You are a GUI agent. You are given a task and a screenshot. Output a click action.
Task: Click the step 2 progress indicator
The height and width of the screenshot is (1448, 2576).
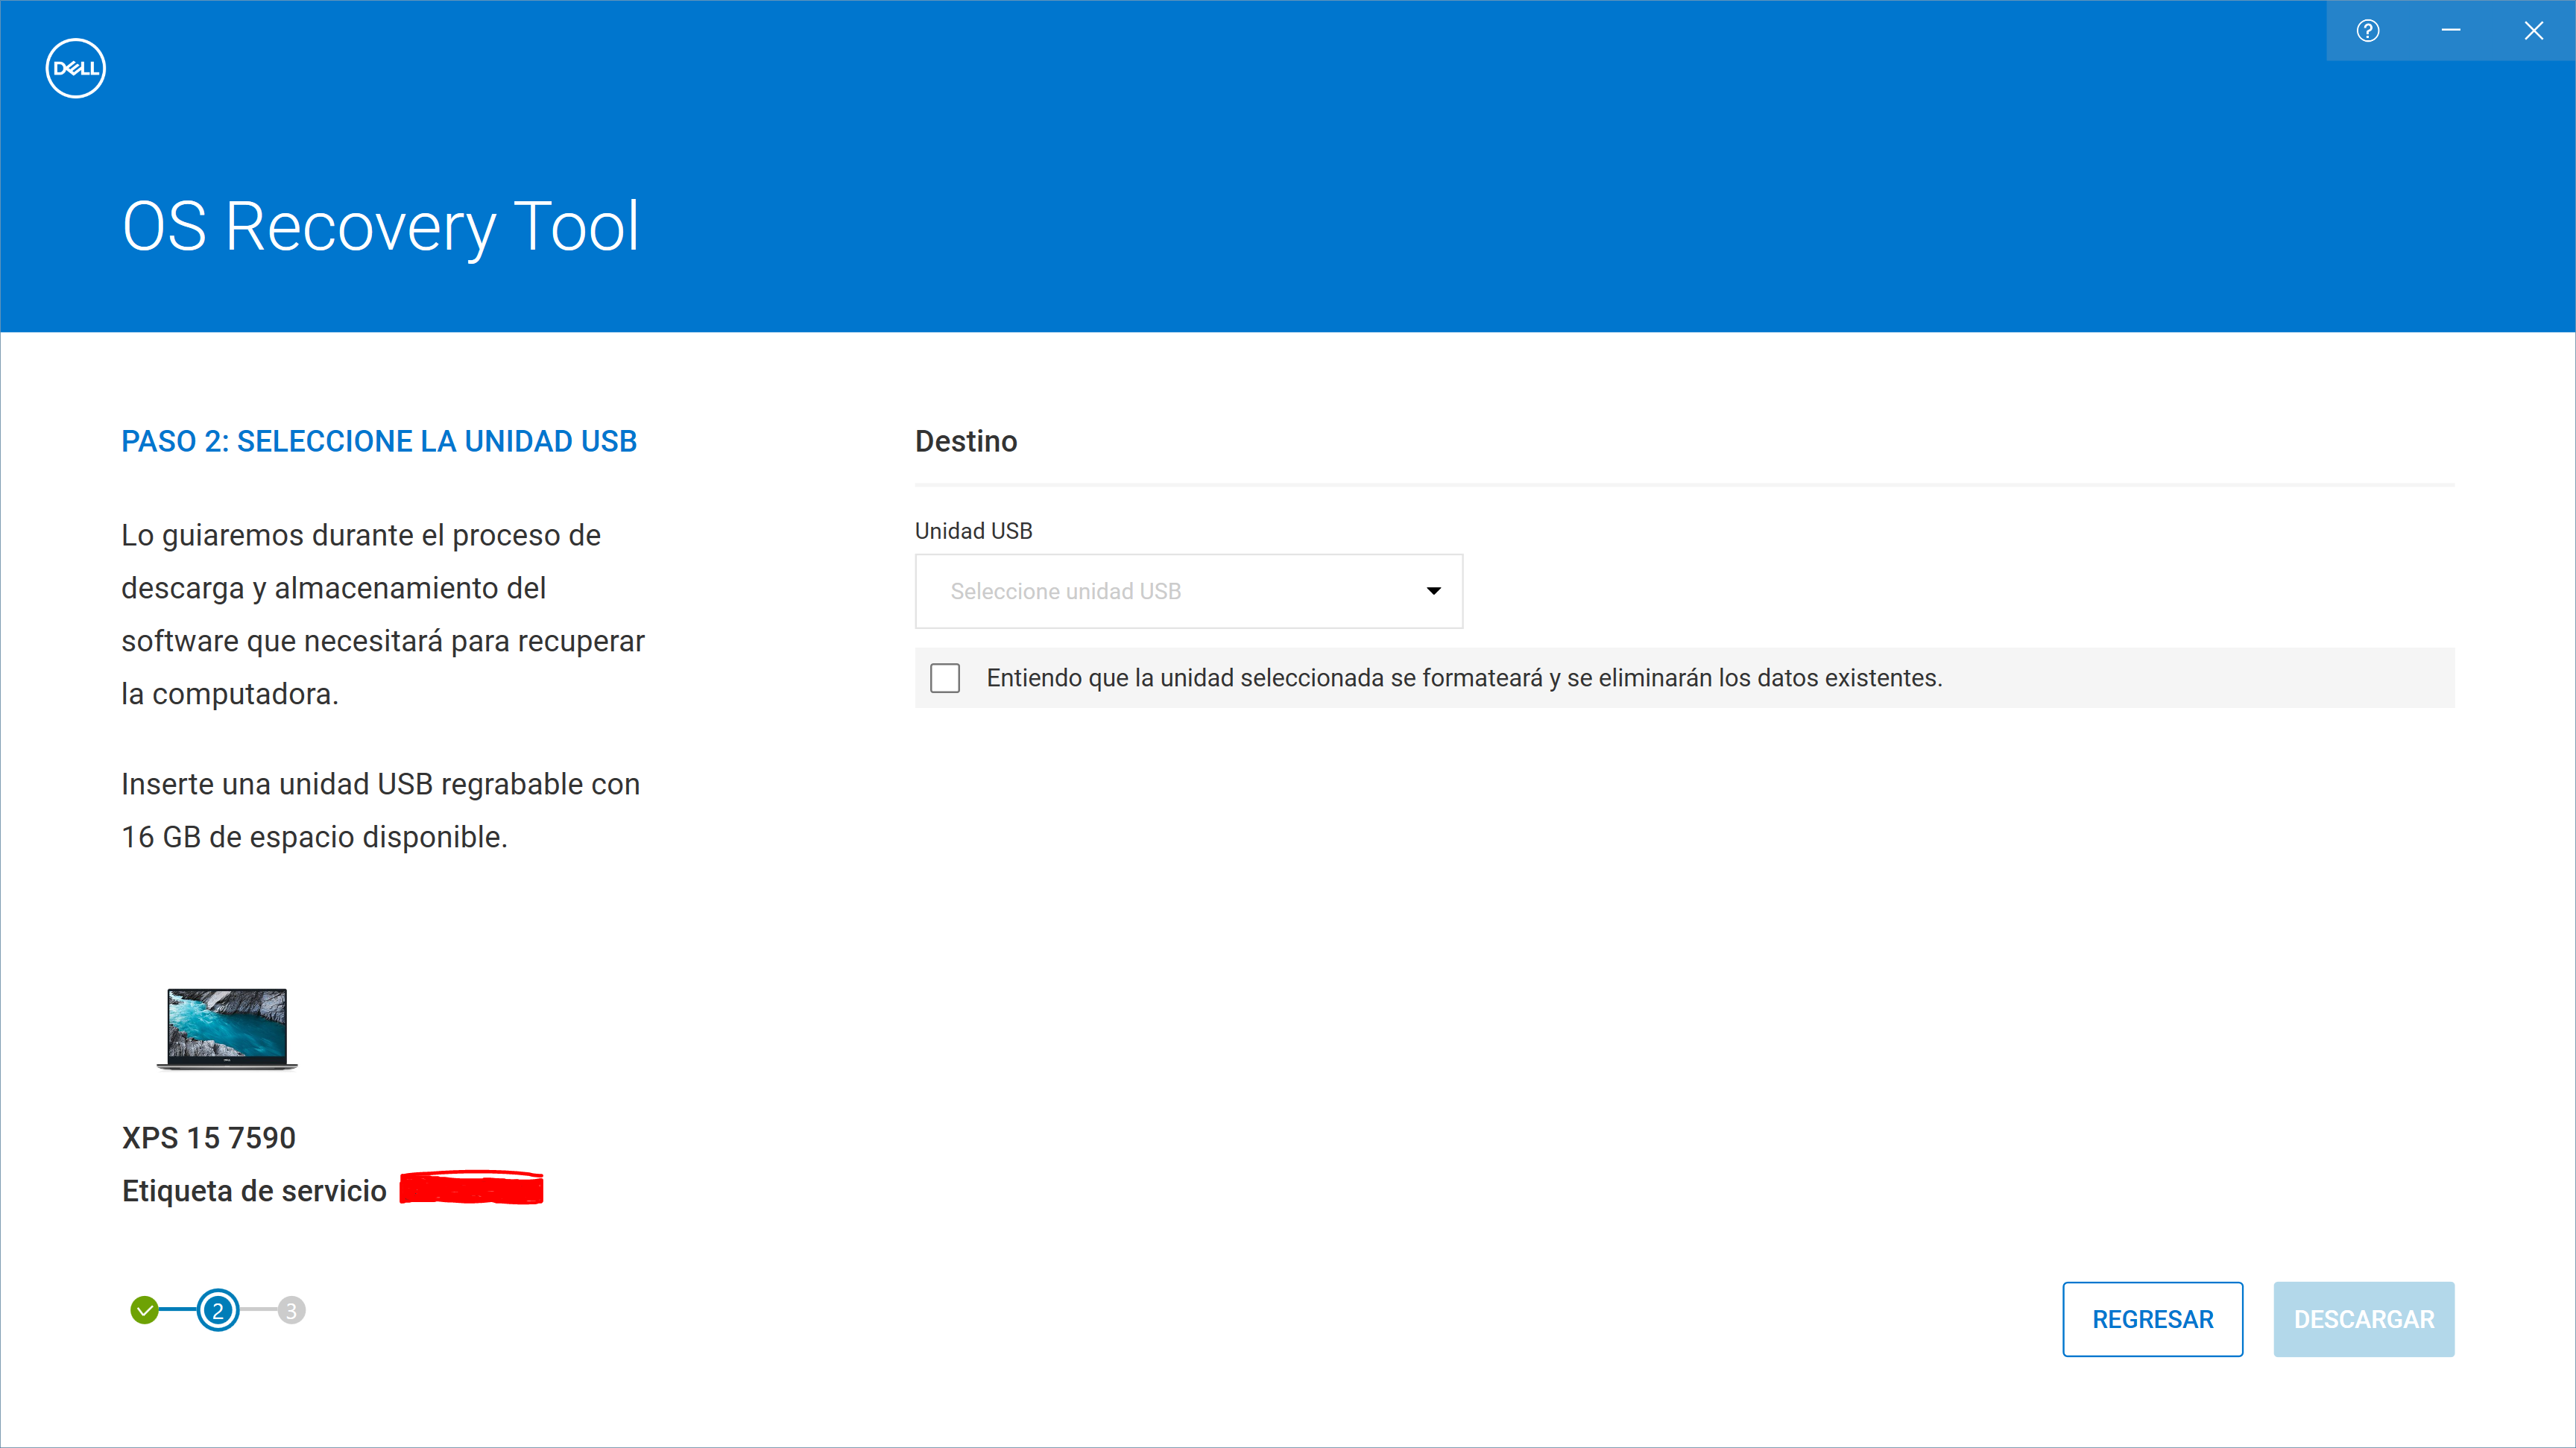(x=218, y=1310)
